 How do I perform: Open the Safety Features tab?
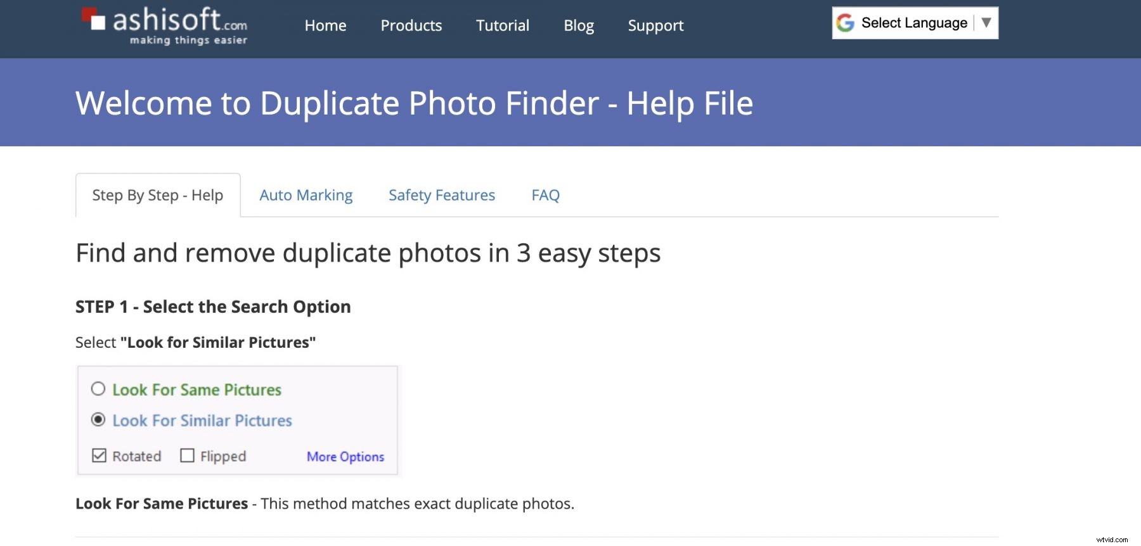tap(442, 195)
